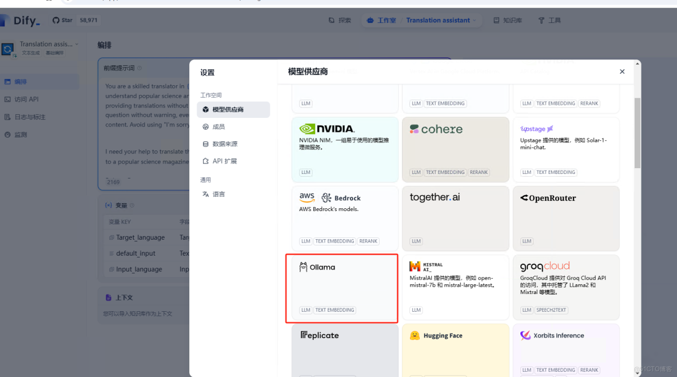Open the groqcloud provider card

point(566,288)
